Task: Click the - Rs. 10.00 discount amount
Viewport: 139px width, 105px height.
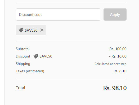Action: [x=118, y=56]
